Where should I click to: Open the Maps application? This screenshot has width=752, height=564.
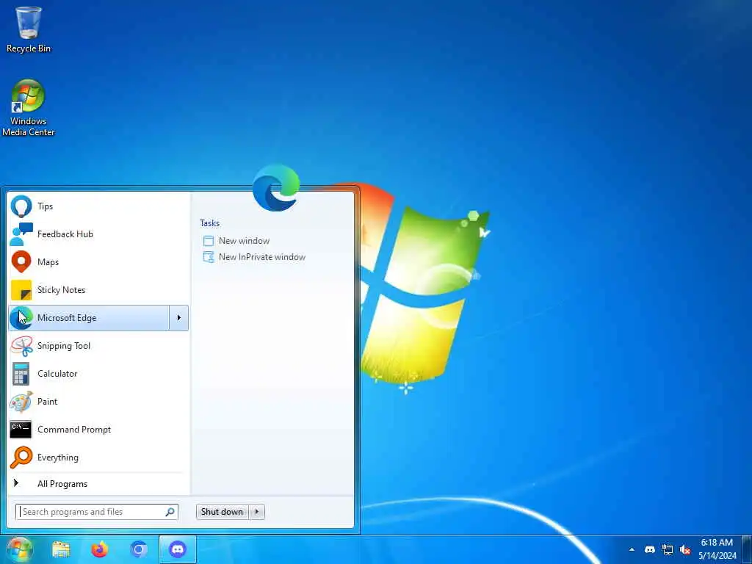[x=98, y=262]
